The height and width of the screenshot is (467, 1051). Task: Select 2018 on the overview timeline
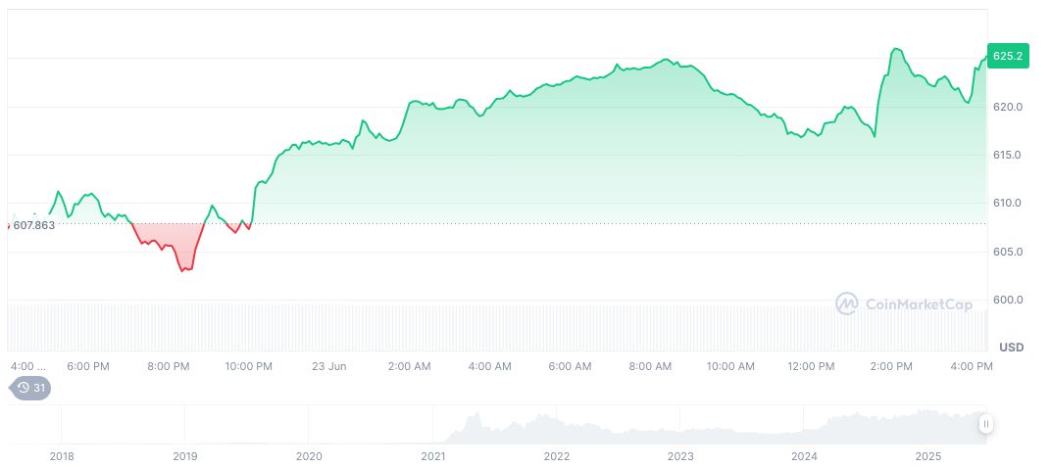point(61,456)
